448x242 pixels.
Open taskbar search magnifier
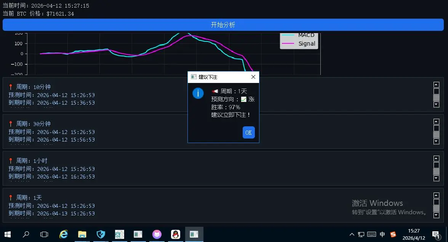pos(26,234)
